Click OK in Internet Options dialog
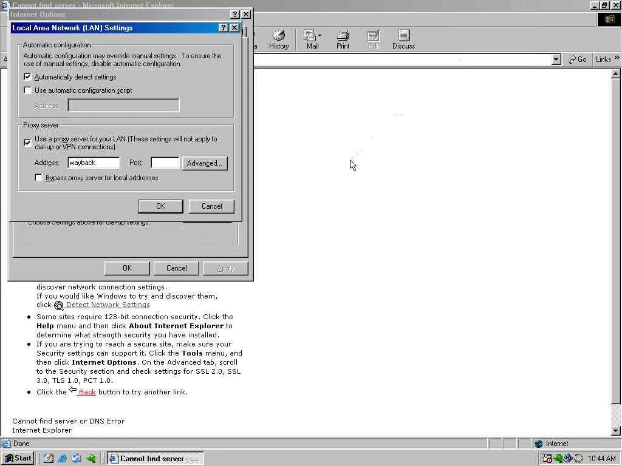 (x=127, y=268)
